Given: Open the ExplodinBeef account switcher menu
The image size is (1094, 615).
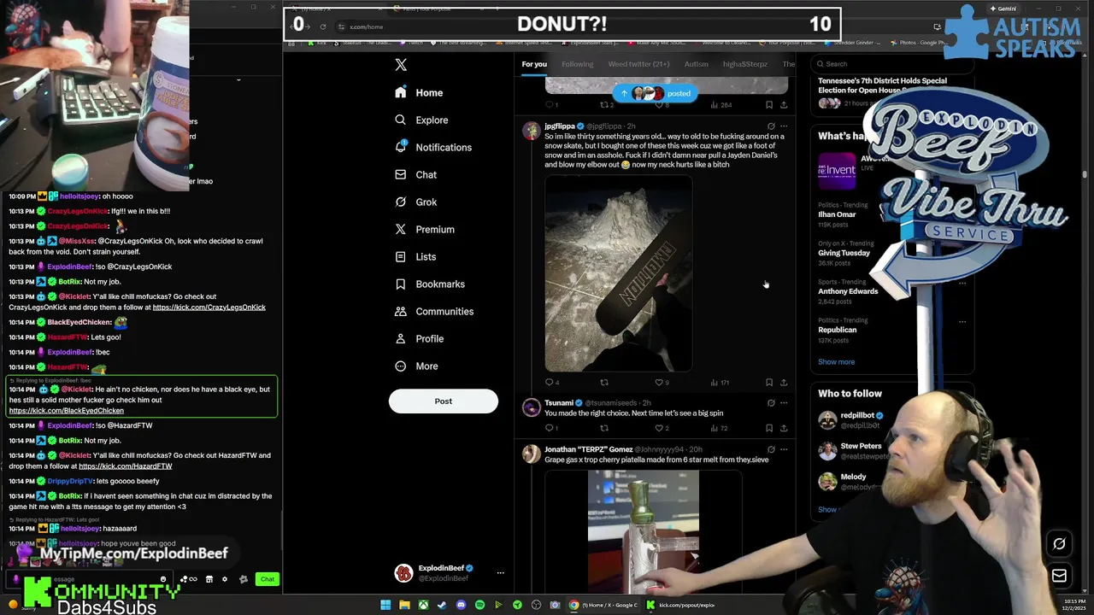Looking at the screenshot, I should [501, 573].
